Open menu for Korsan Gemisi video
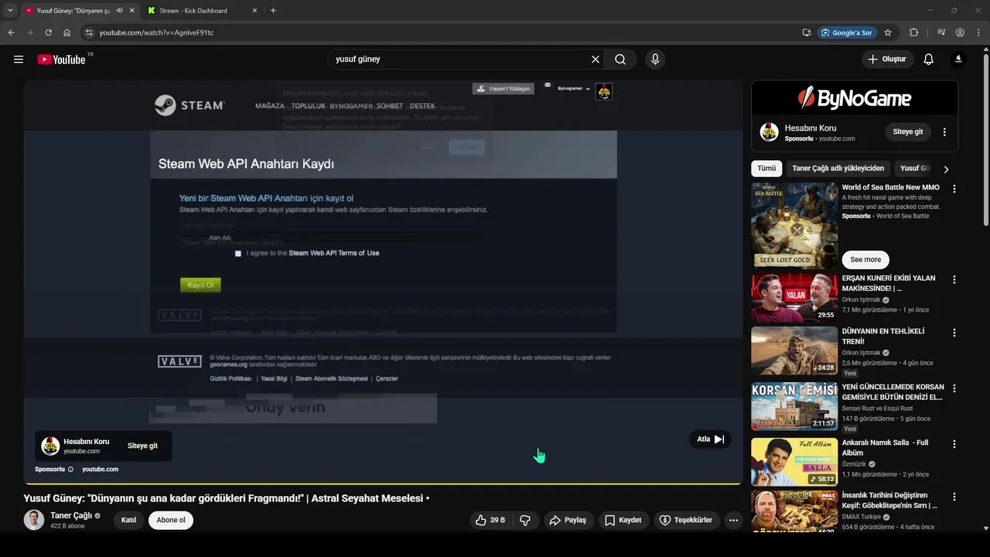The height and width of the screenshot is (557, 990). pyautogui.click(x=954, y=388)
